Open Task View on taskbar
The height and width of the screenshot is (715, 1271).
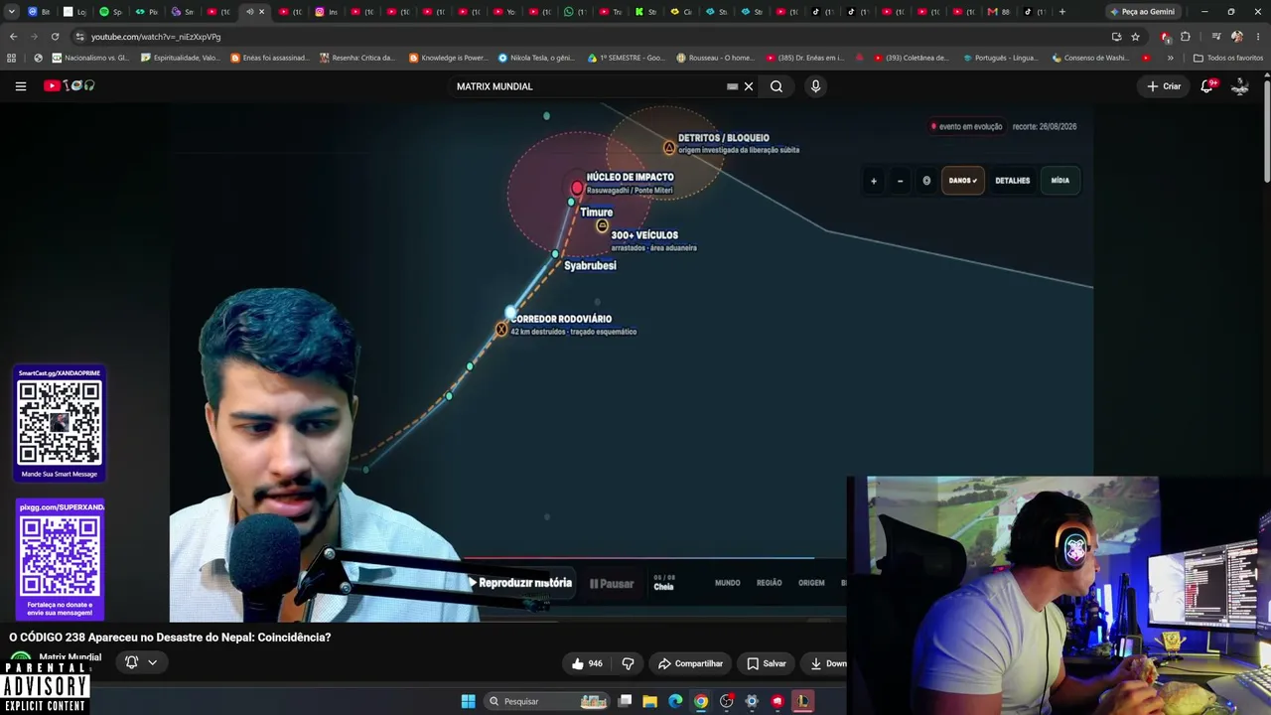tap(625, 702)
